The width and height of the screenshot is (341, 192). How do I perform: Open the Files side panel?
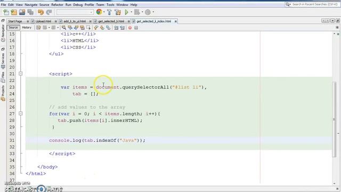click(x=3, y=77)
